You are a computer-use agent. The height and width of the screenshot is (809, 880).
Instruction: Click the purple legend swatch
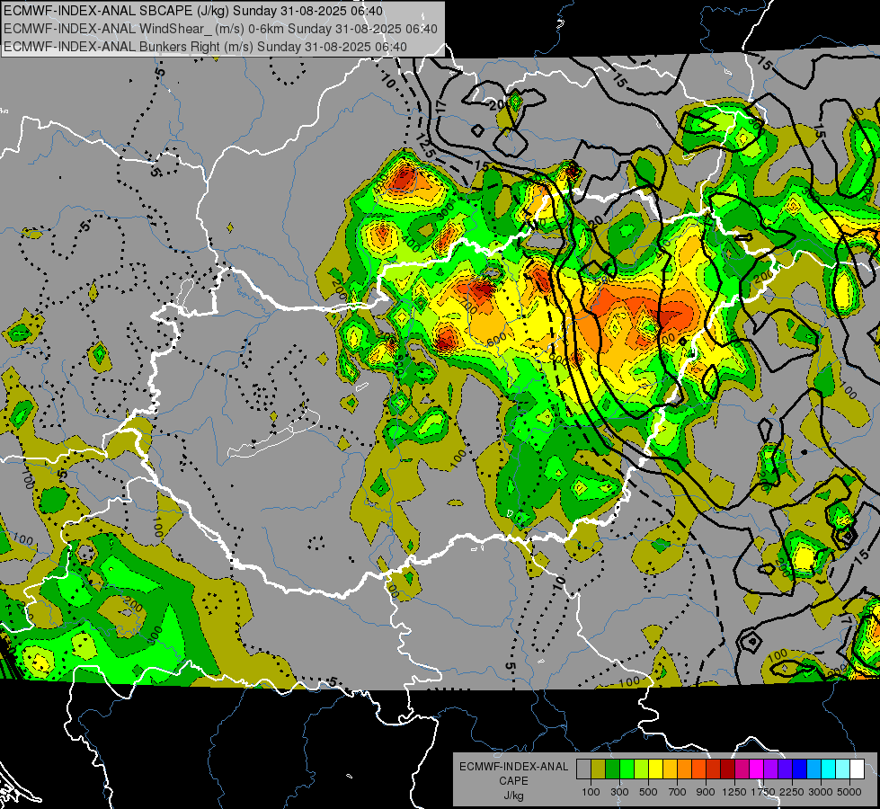[x=771, y=769]
